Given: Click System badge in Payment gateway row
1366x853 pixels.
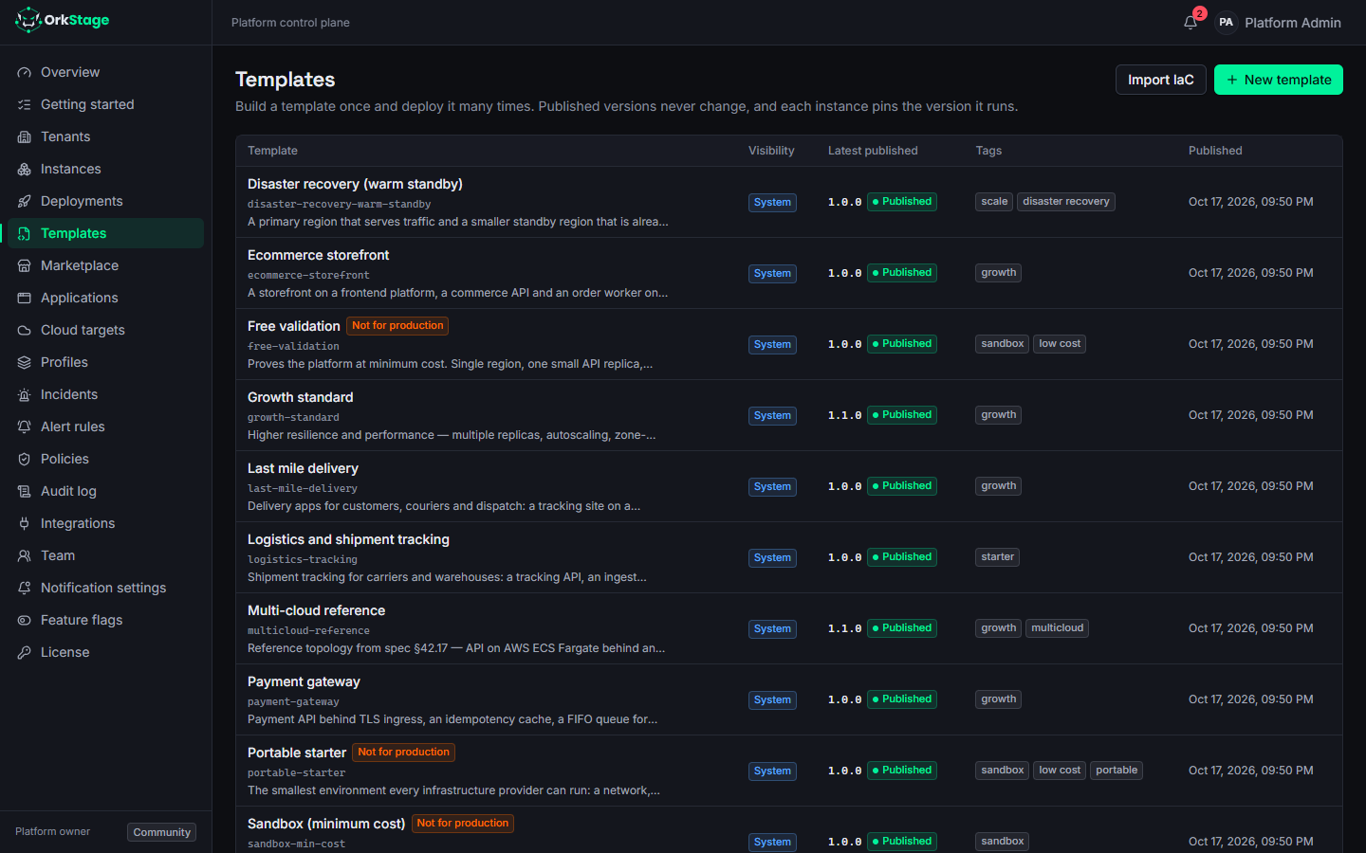Looking at the screenshot, I should (772, 700).
